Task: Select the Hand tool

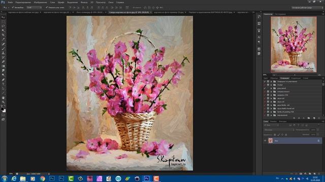Action: (x=3, y=98)
